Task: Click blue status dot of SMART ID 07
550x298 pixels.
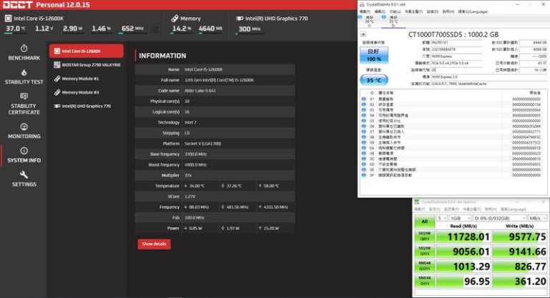Action: point(364,131)
